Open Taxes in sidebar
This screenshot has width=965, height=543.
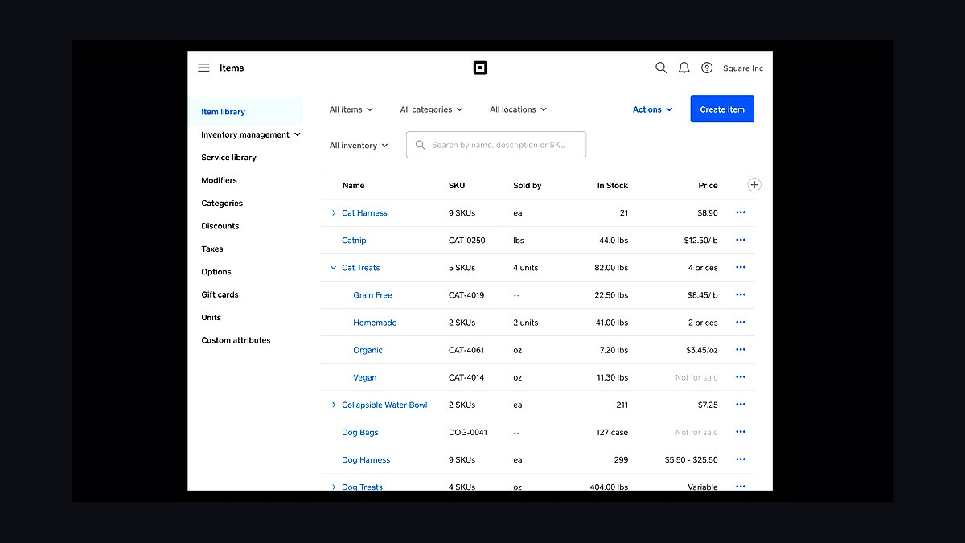tap(212, 249)
